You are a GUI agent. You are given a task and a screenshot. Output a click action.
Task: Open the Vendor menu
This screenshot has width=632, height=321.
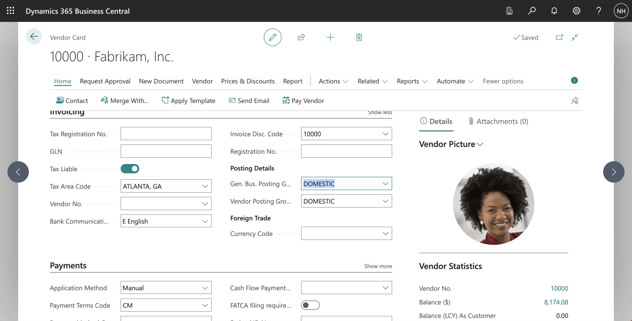click(x=202, y=81)
